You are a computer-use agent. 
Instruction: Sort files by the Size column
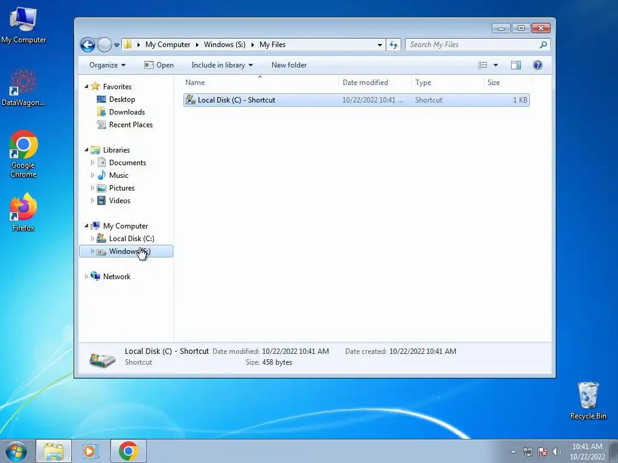(508, 82)
